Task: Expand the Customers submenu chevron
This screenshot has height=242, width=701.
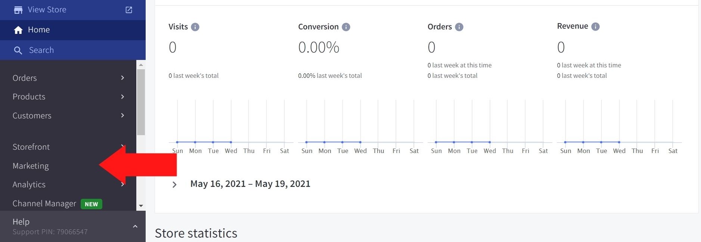Action: [x=122, y=115]
